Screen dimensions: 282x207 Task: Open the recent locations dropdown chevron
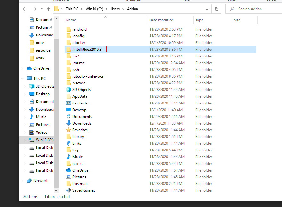pos(42,9)
